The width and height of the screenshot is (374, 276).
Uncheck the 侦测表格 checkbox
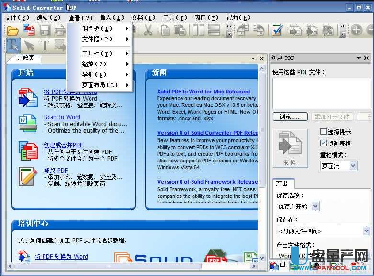point(323,143)
